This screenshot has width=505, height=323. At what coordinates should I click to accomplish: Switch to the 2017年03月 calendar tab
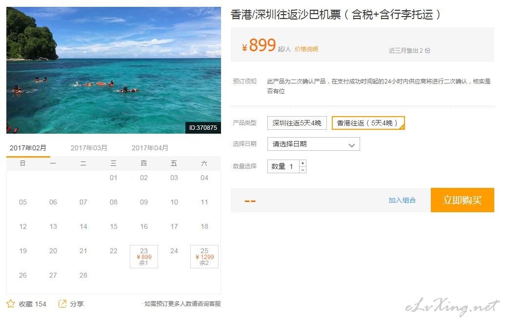tap(89, 148)
